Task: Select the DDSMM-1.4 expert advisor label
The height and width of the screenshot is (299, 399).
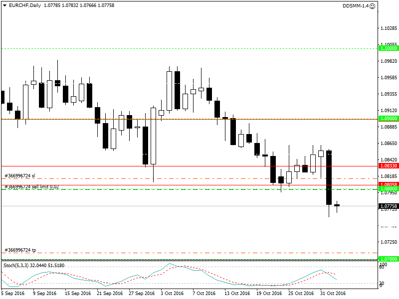Action: coord(356,6)
